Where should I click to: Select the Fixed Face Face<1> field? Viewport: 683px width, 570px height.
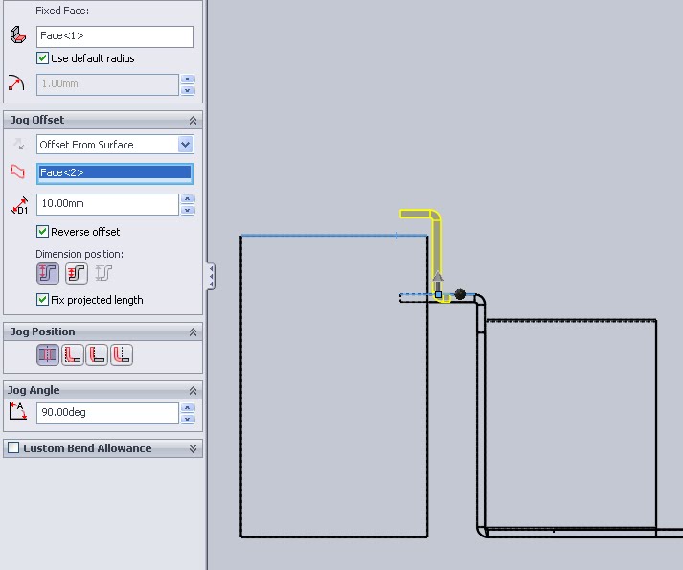pyautogui.click(x=115, y=36)
